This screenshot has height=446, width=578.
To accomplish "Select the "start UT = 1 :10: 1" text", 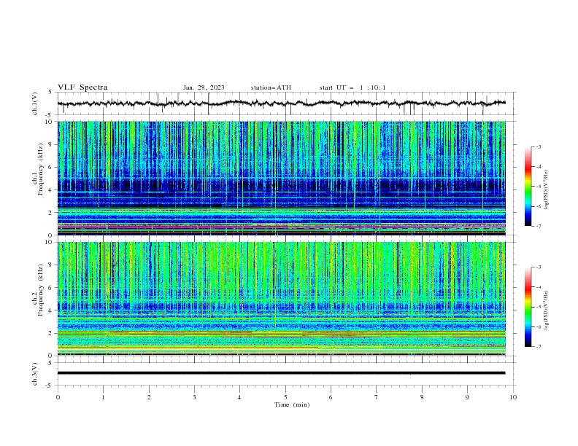I will pos(352,87).
